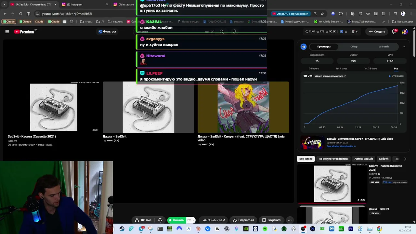
Task: Reload the YouTube page
Action: click(x=20, y=14)
